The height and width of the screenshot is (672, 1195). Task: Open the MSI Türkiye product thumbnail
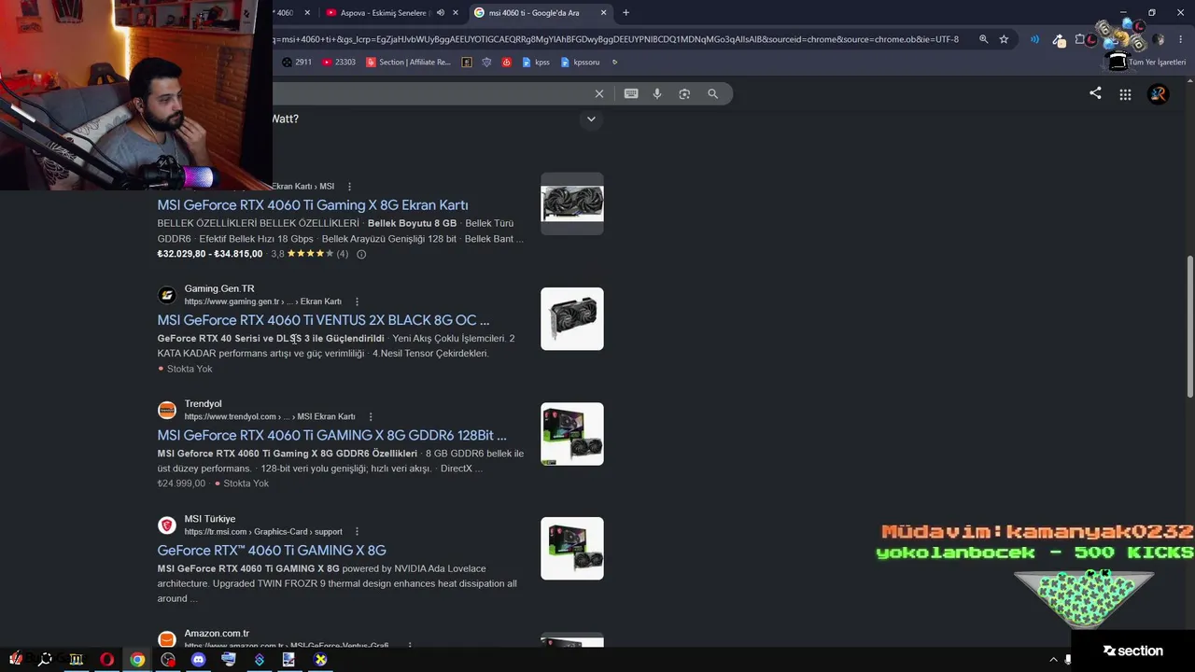(x=572, y=549)
